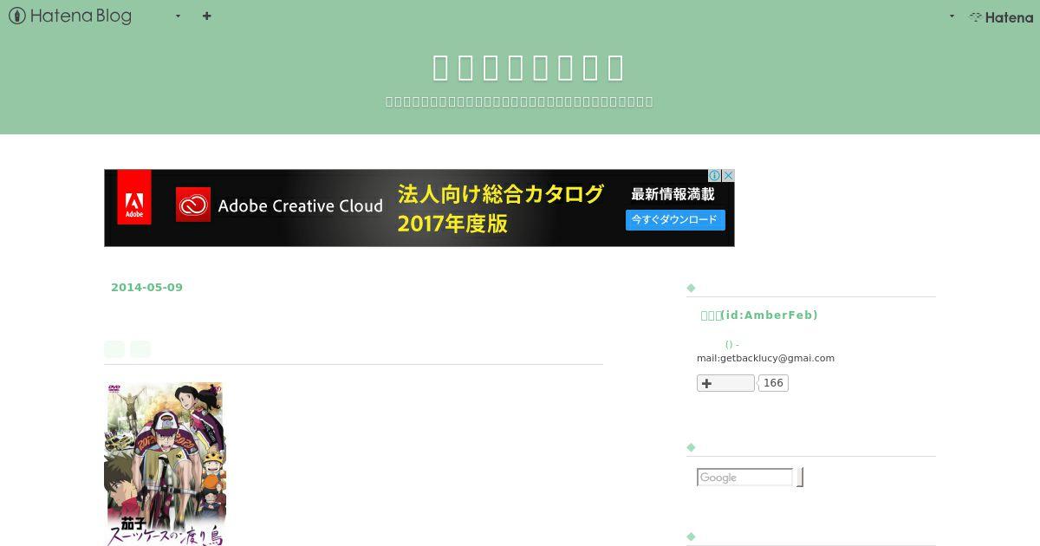1040x546 pixels.
Task: Open the dropdown arrow left of Hatena logo
Action: pyautogui.click(x=952, y=16)
